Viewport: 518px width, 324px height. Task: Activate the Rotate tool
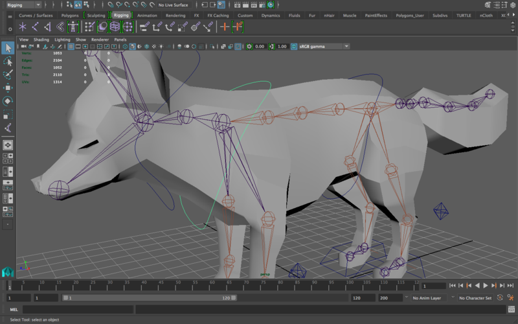[8, 101]
